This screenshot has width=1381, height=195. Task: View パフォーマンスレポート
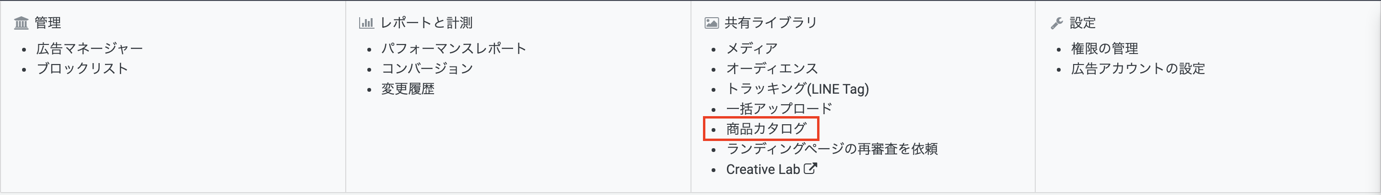(x=454, y=49)
